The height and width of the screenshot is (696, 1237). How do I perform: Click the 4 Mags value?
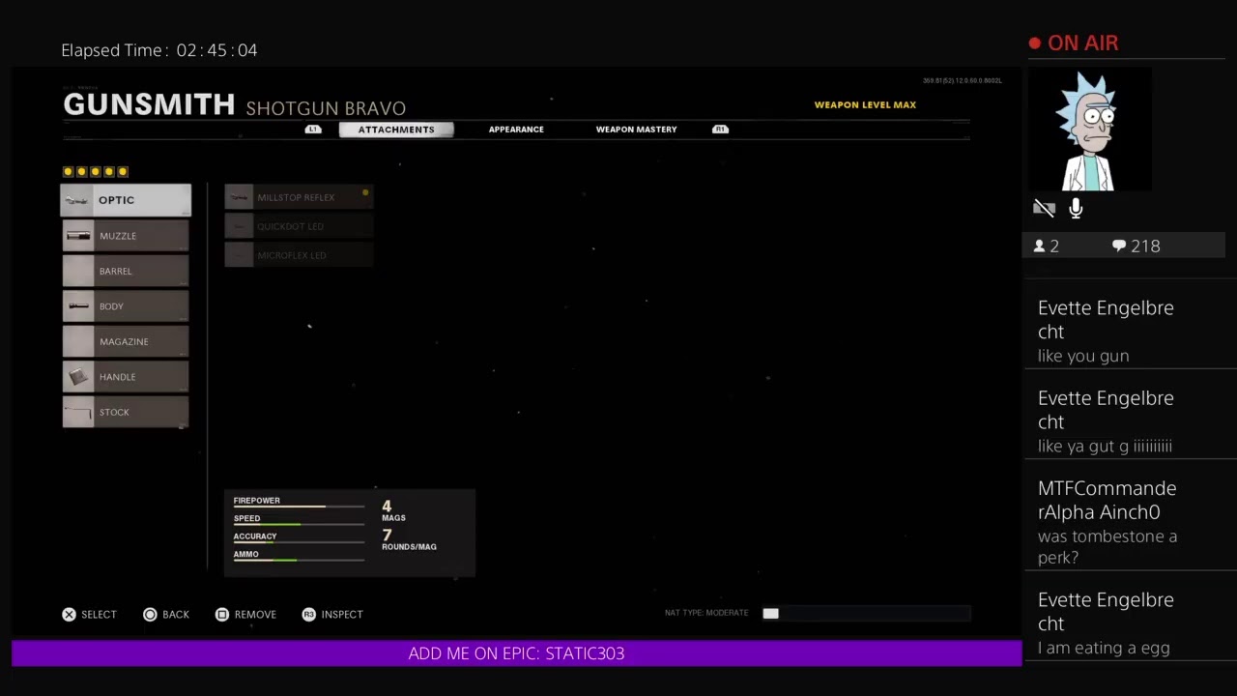392,510
